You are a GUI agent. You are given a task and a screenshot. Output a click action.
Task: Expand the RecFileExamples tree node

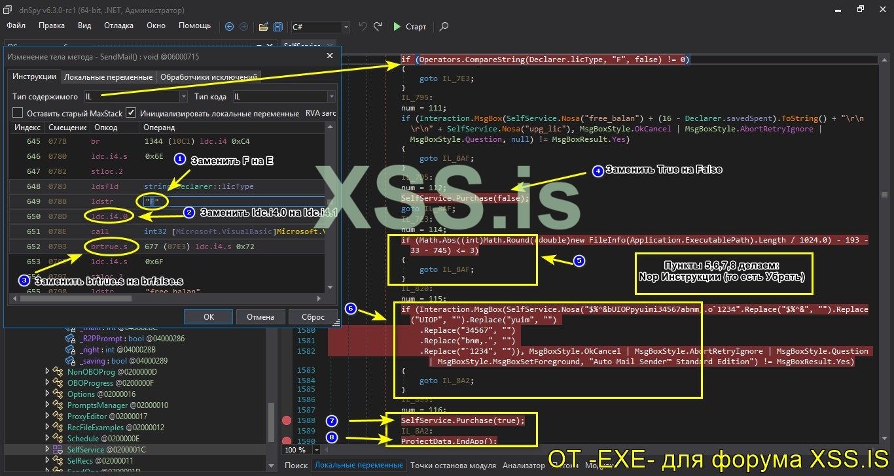tap(47, 428)
